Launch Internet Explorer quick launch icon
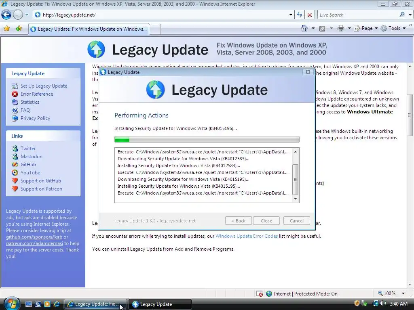Viewport: 414px width, 310px height. pyautogui.click(x=57, y=304)
